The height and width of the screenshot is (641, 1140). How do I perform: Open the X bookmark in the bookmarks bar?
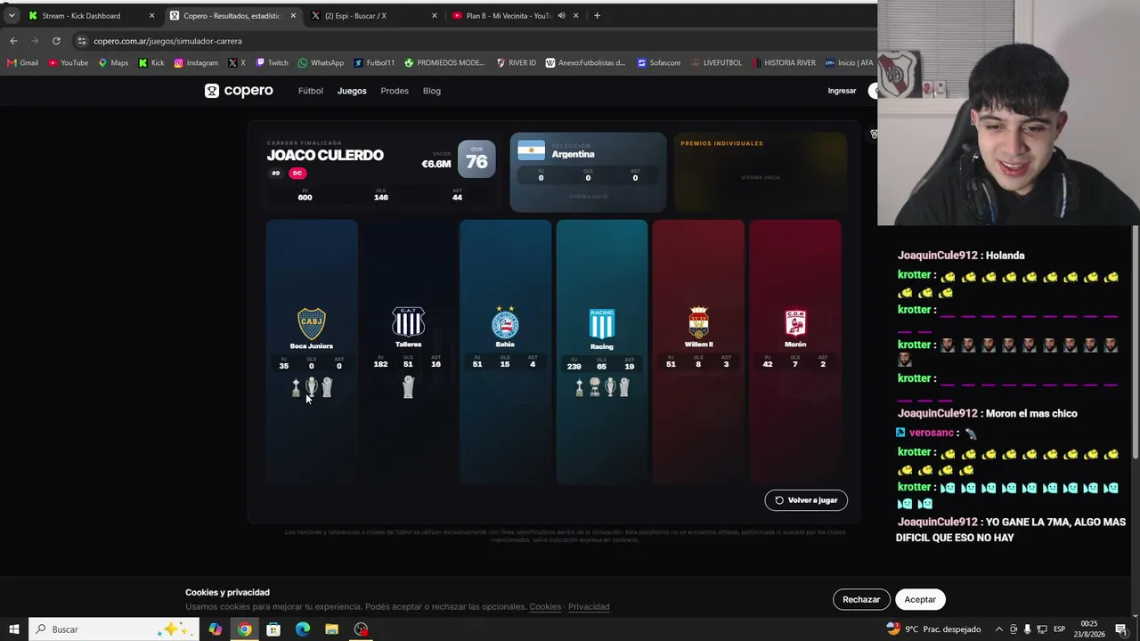click(x=236, y=63)
